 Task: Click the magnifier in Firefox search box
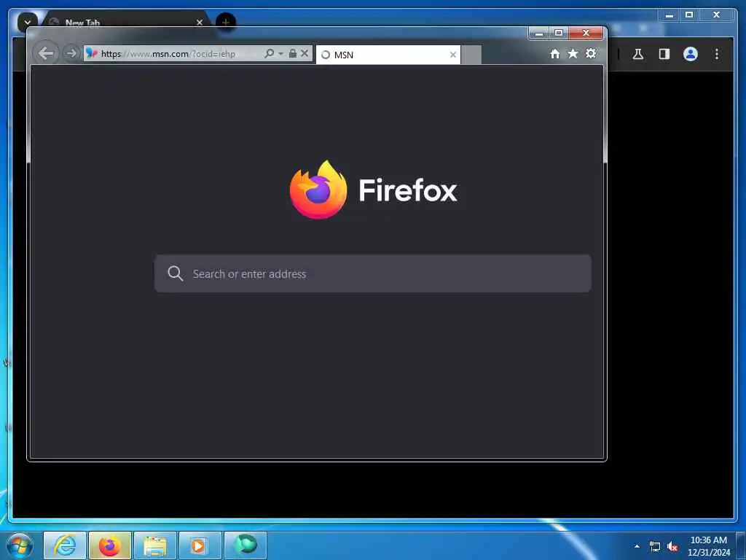175,273
